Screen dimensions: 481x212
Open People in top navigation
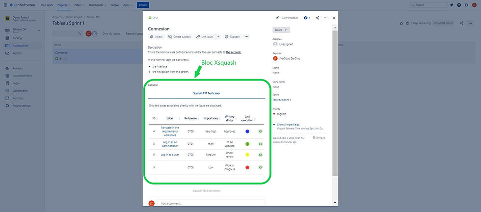coord(115,5)
